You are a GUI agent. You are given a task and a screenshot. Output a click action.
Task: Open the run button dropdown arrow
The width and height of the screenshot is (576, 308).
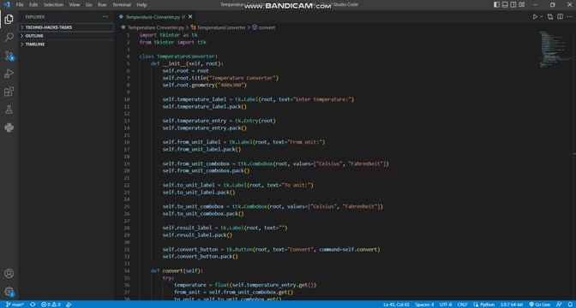541,17
